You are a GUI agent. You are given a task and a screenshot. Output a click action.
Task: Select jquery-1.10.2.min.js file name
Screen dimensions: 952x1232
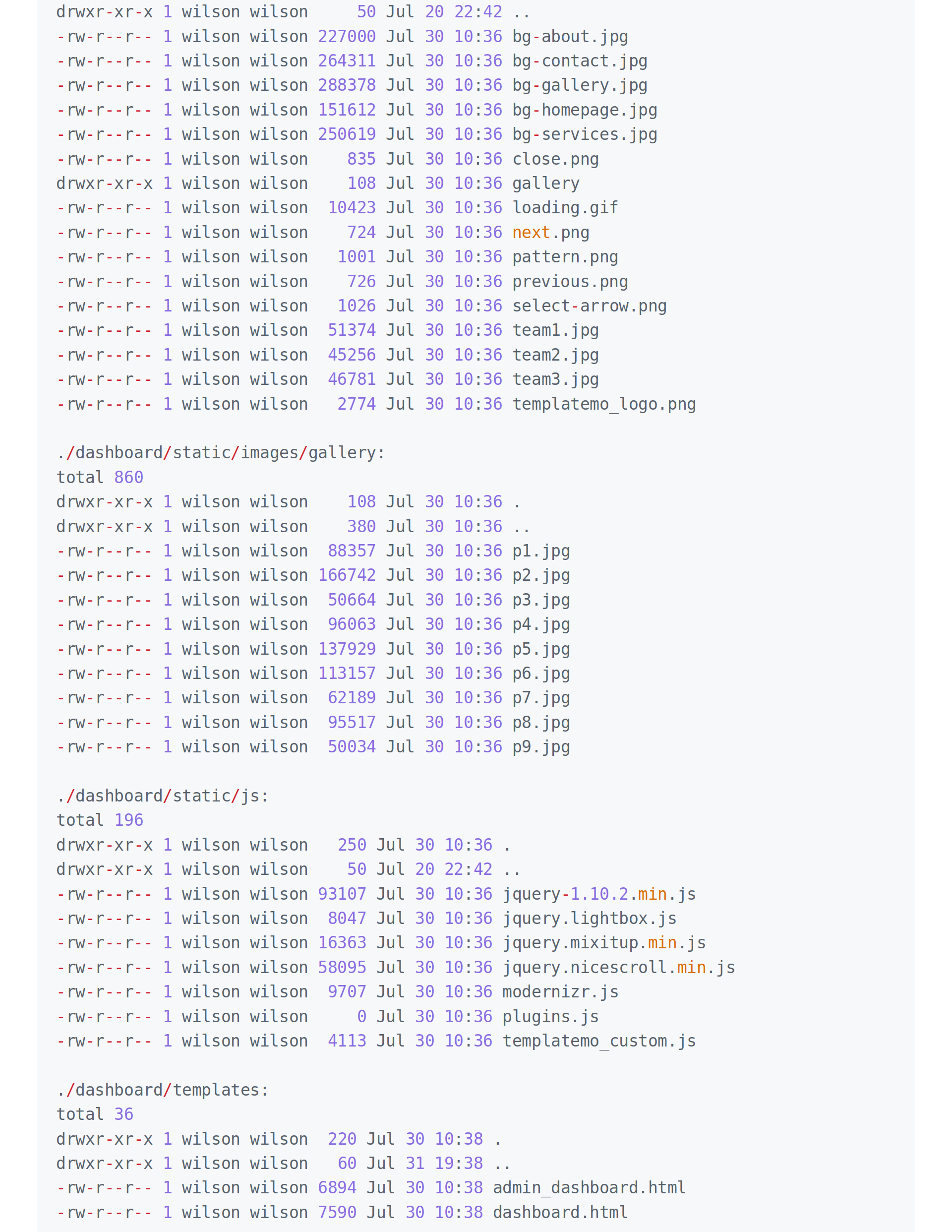(599, 894)
